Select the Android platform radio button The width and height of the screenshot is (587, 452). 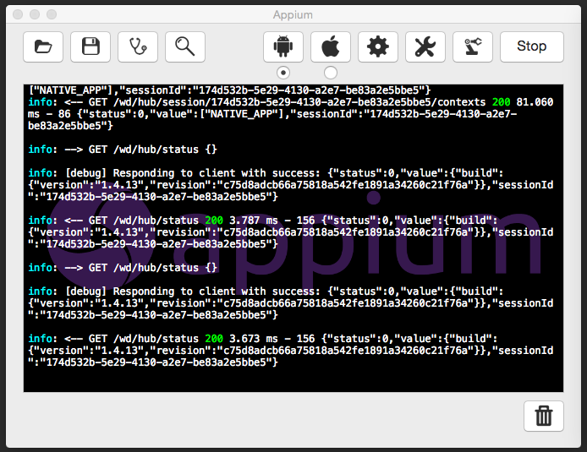pyautogui.click(x=283, y=73)
